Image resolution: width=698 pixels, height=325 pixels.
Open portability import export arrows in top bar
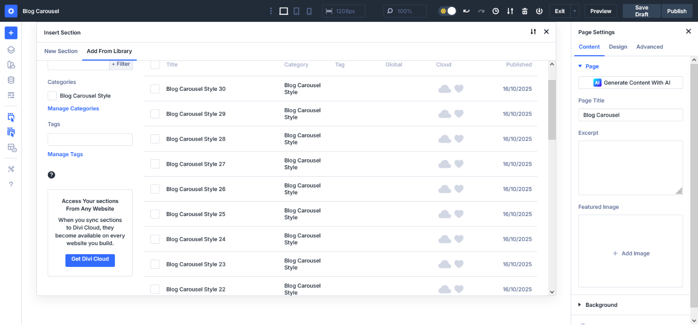[x=510, y=11]
